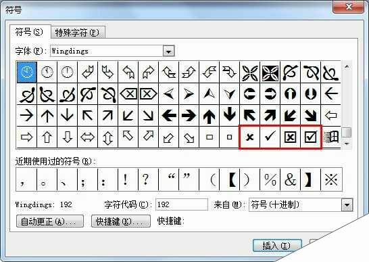369x262 pixels.
Task: Pick the outlined down arrow symbol
Action: tap(68, 137)
